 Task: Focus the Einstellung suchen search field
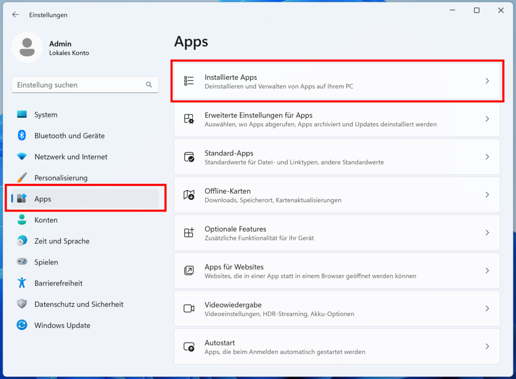coord(85,85)
